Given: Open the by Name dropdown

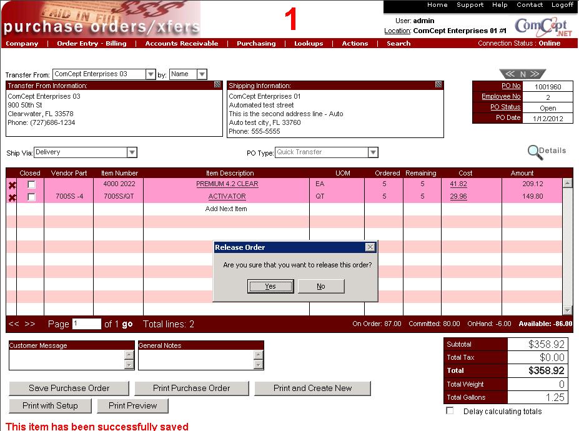Looking at the screenshot, I should [202, 74].
